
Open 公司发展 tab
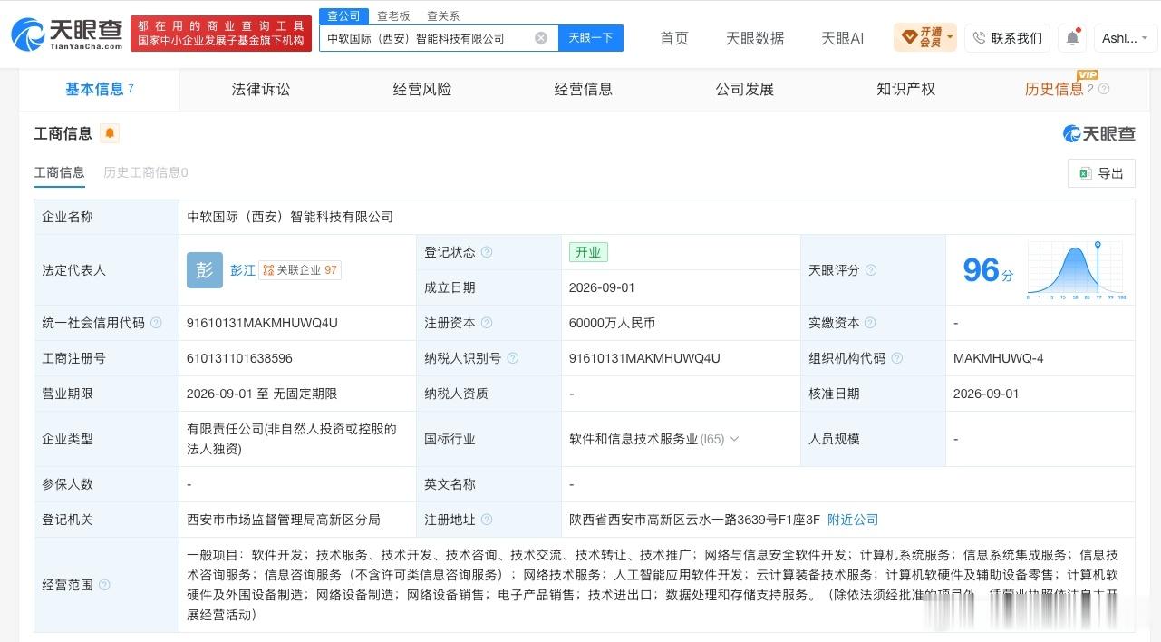click(x=745, y=89)
